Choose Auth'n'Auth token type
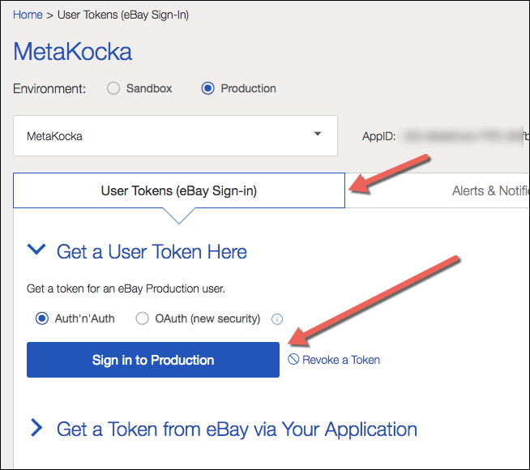This screenshot has height=470, width=530. pos(42,318)
